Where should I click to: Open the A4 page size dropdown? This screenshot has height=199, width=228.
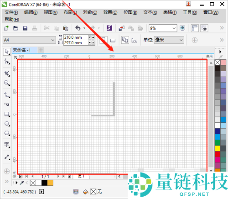tap(29, 40)
